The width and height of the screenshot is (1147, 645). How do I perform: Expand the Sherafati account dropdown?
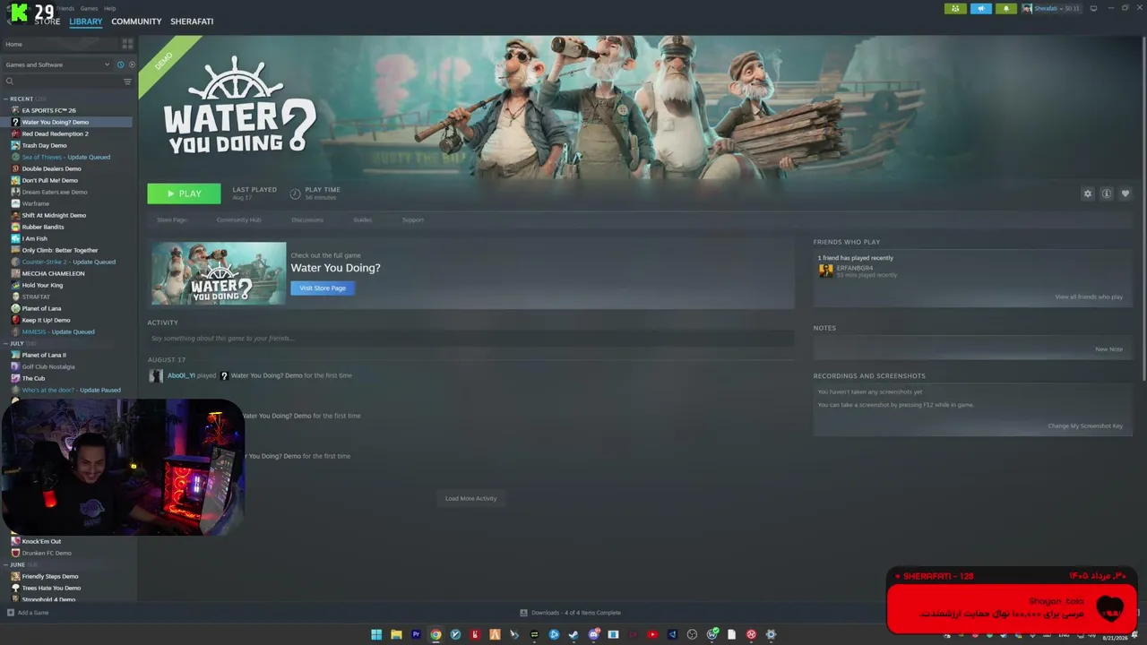tap(1050, 9)
